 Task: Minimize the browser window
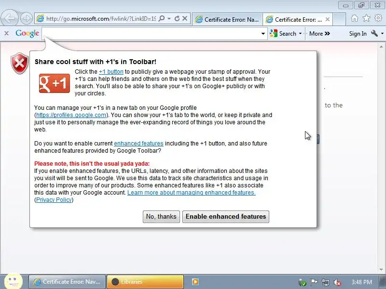coord(345,5)
